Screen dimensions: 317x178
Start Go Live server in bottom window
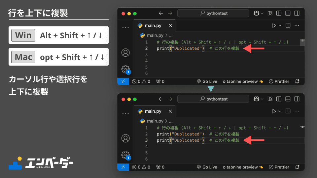(207, 167)
